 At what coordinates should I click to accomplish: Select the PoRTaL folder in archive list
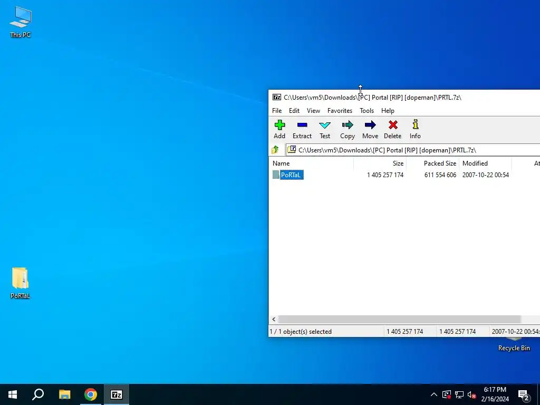(x=291, y=175)
